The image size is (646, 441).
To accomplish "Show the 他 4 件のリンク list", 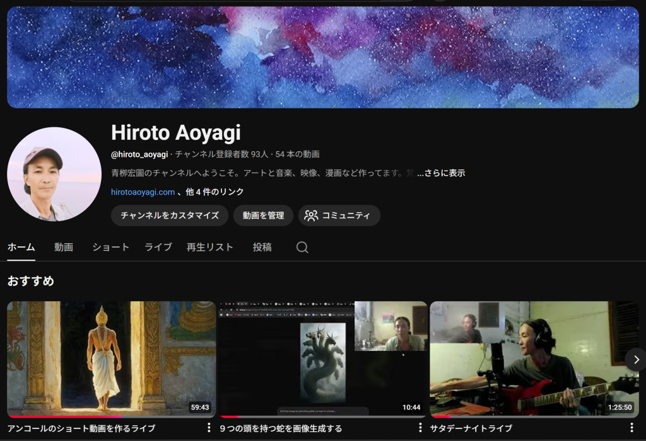I will 214,192.
